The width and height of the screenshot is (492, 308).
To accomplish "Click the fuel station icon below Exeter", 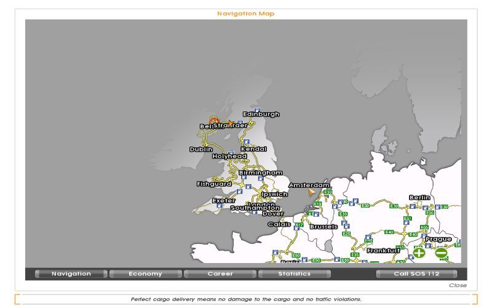I will [x=220, y=206].
